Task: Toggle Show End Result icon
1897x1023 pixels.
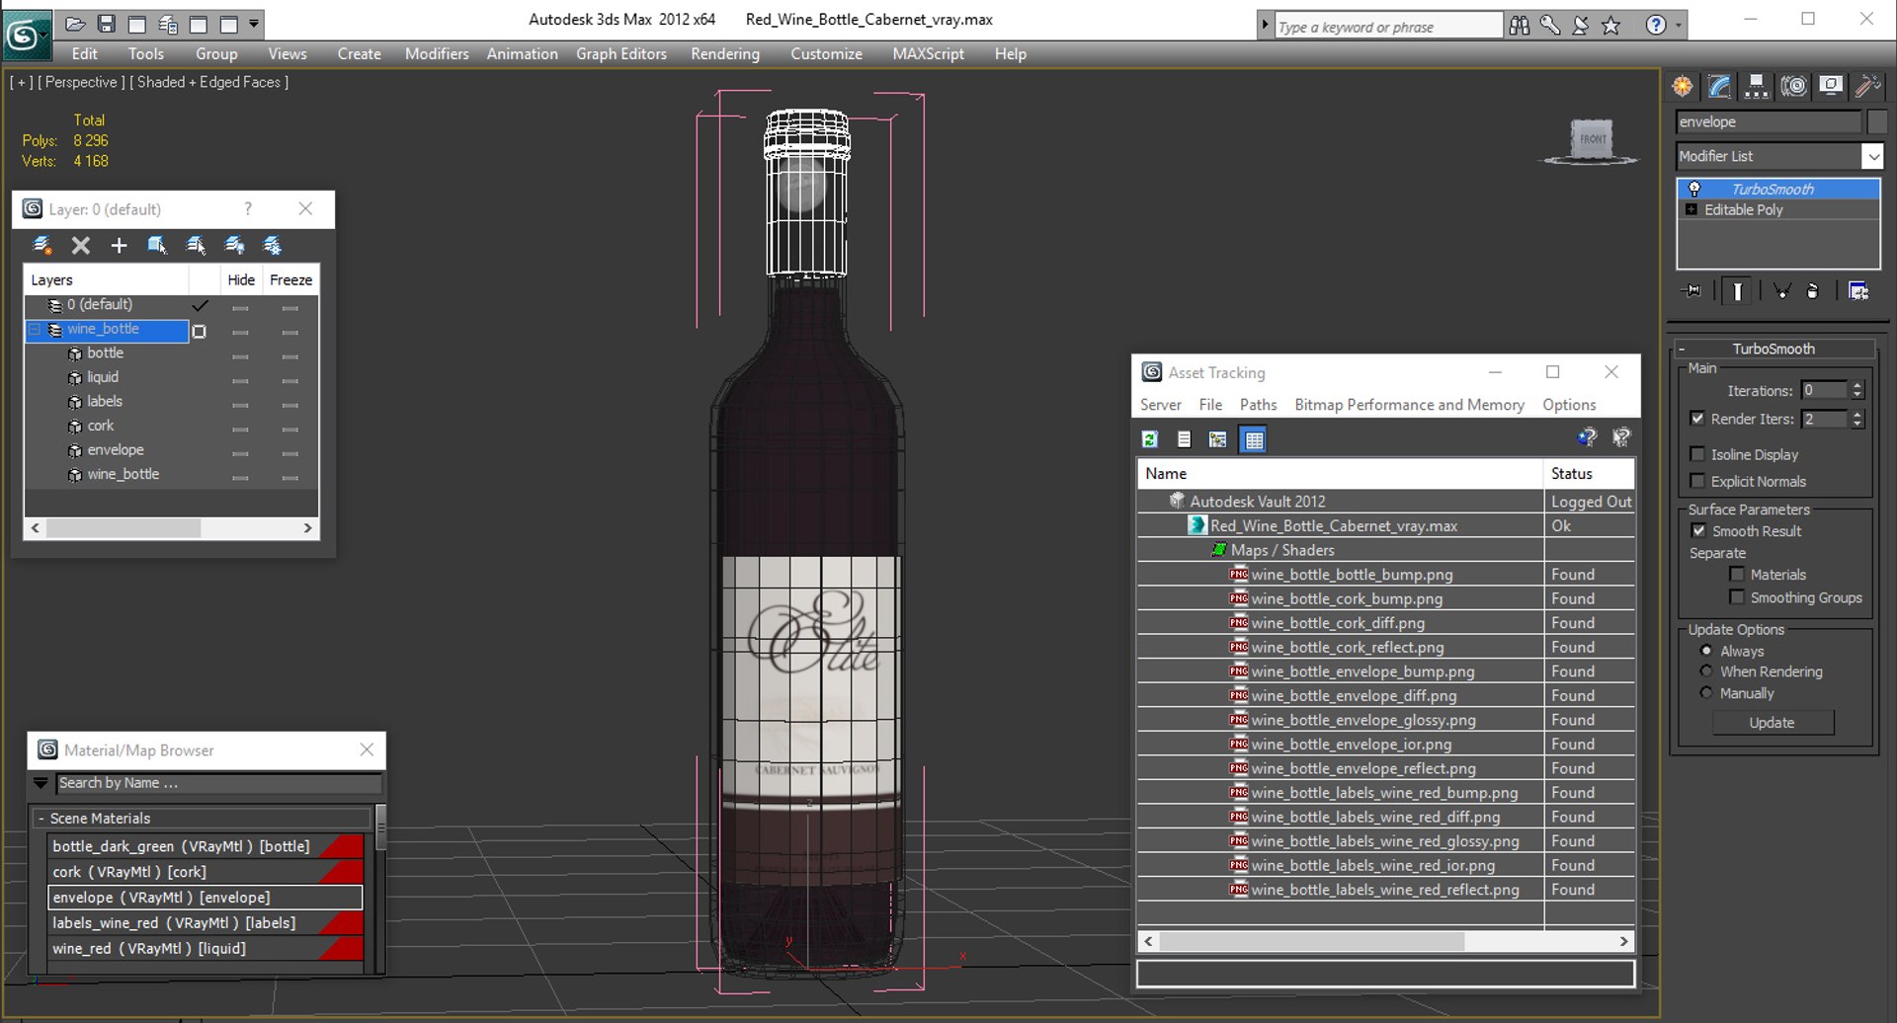Action: click(1736, 290)
